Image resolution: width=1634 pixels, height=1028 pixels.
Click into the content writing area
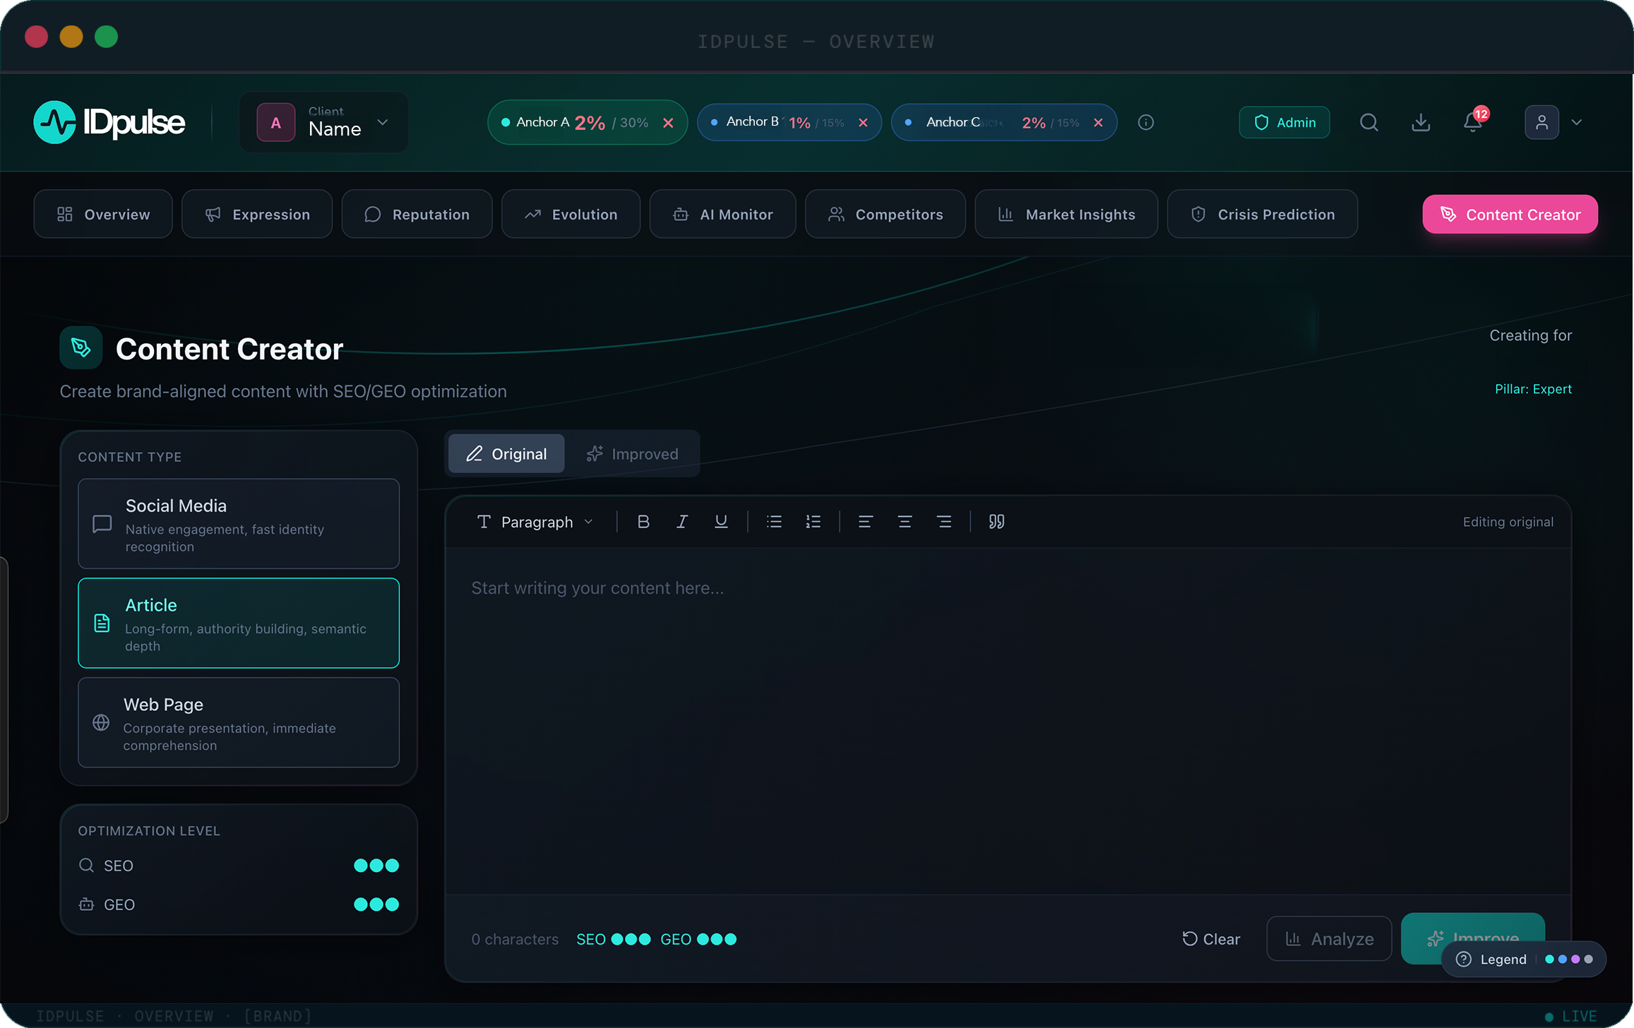tap(1008, 721)
